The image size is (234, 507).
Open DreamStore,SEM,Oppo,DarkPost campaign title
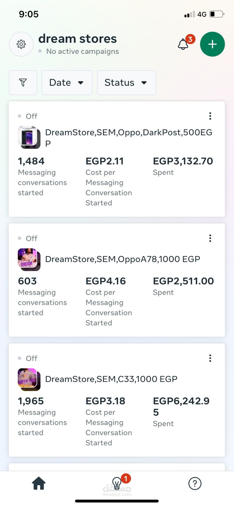point(129,138)
